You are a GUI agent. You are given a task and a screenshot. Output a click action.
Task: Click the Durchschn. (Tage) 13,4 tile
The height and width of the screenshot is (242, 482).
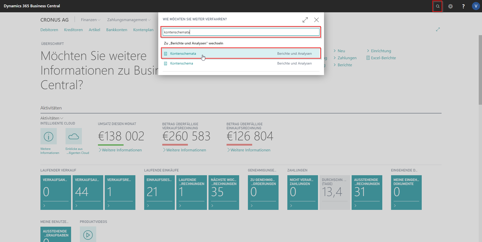(x=335, y=193)
